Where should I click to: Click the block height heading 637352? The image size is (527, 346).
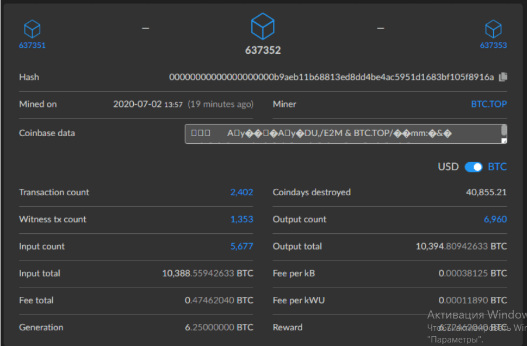[x=263, y=50]
